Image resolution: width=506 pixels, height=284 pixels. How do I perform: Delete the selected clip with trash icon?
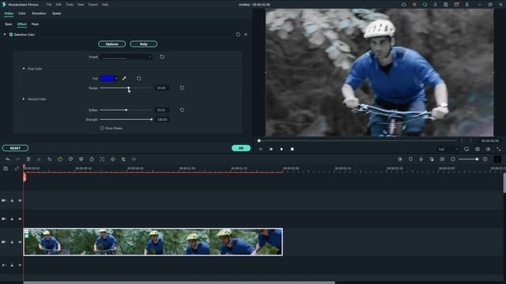[x=28, y=159]
